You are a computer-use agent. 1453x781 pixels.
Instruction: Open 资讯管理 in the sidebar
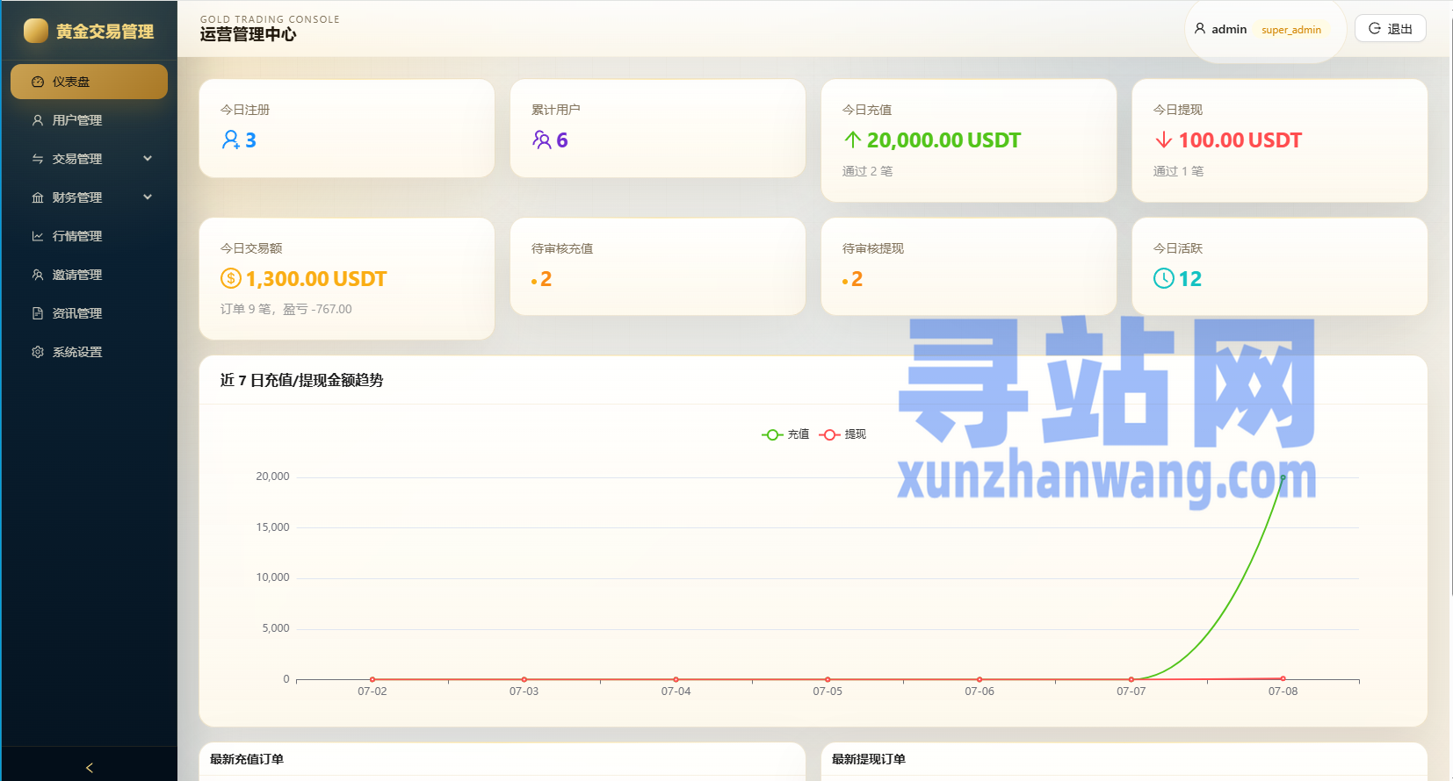tap(89, 313)
